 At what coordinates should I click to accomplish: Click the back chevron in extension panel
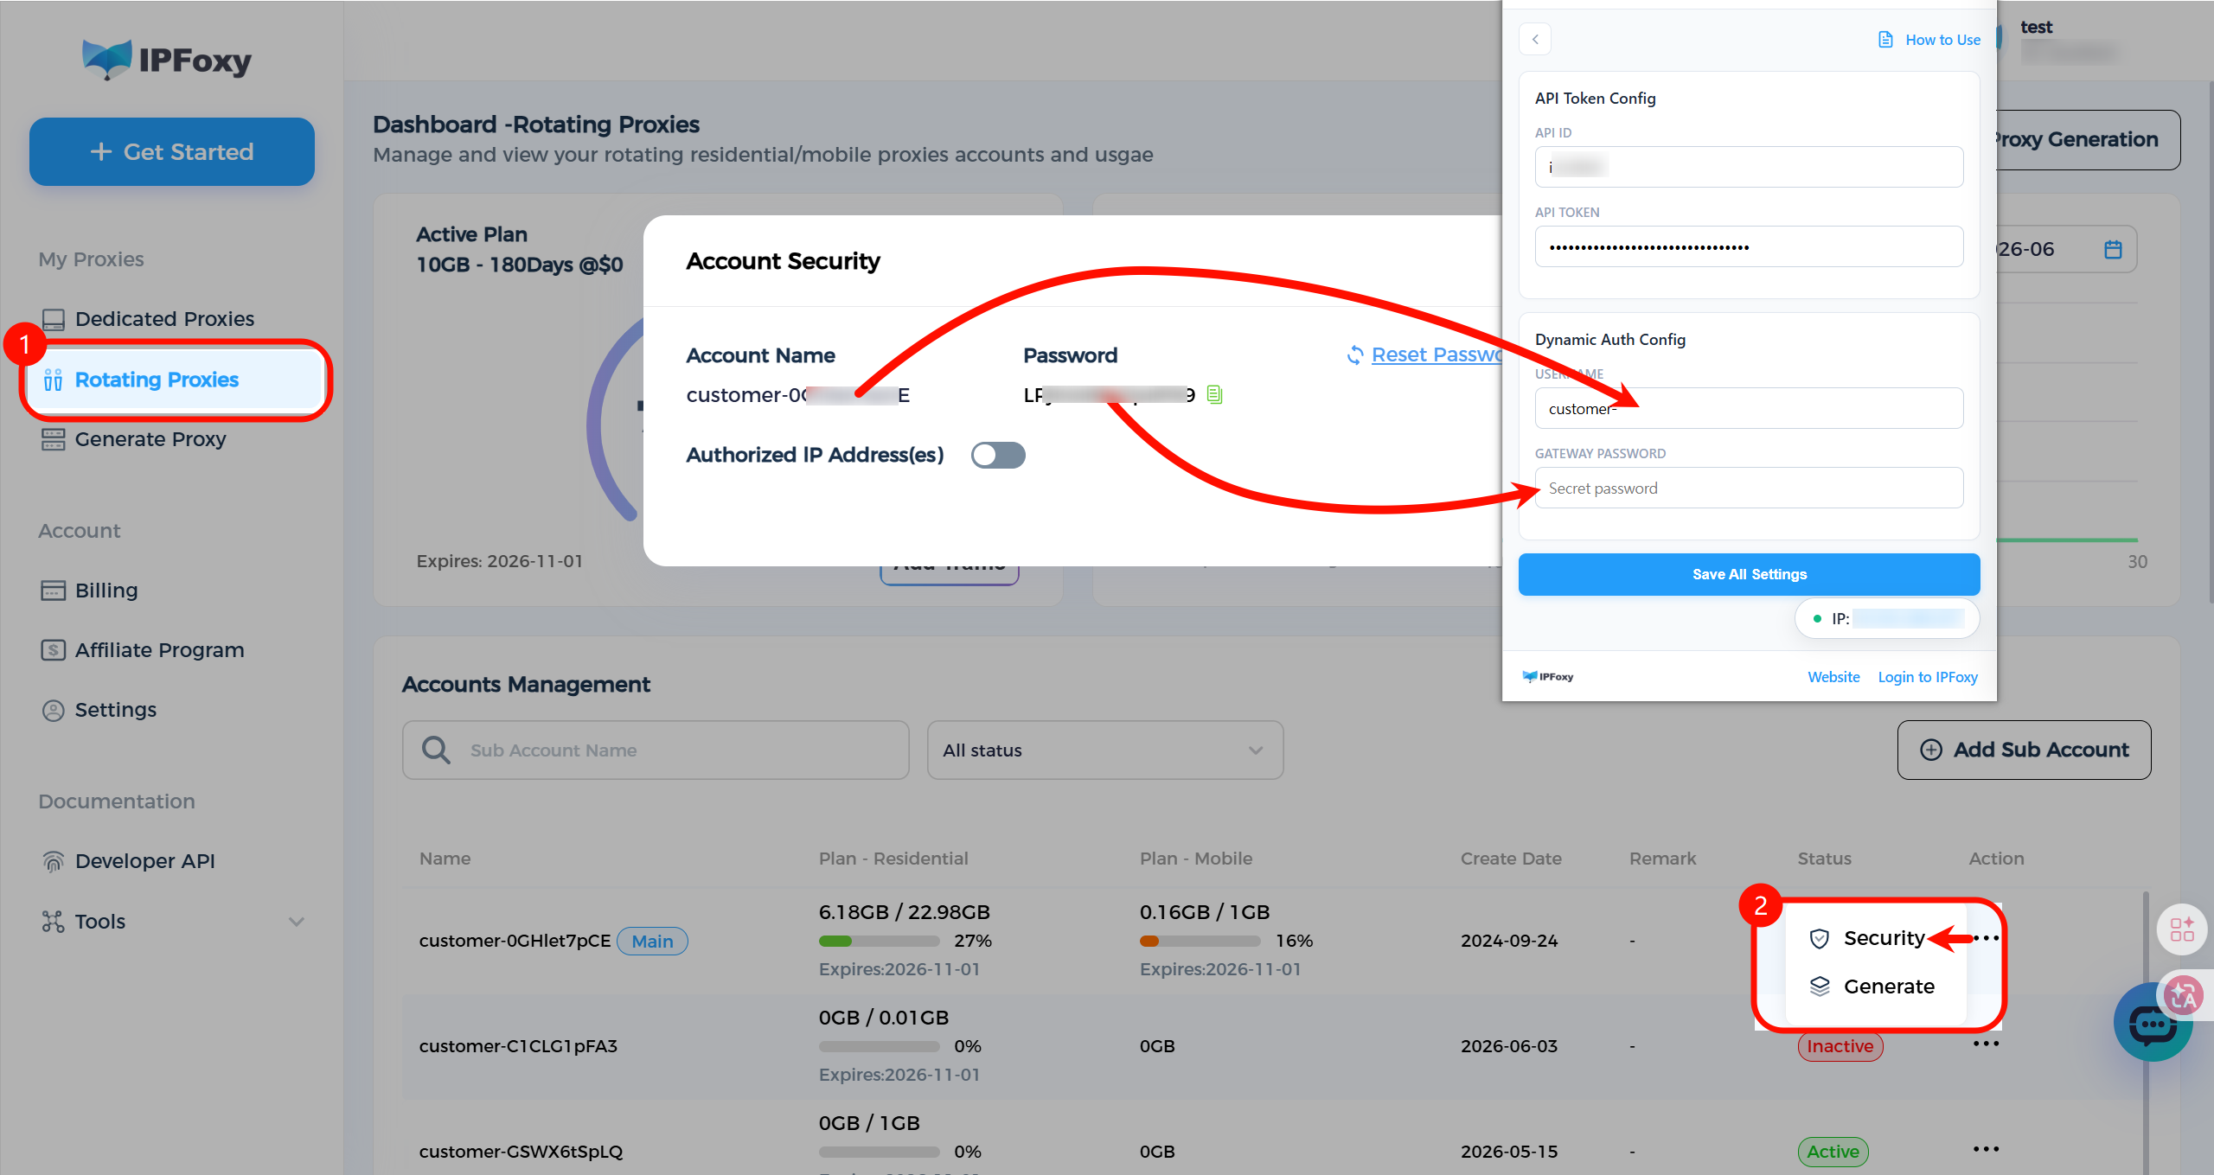(x=1535, y=40)
